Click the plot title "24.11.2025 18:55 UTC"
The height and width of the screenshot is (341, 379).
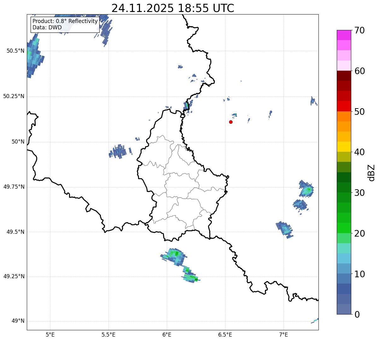pyautogui.click(x=173, y=8)
